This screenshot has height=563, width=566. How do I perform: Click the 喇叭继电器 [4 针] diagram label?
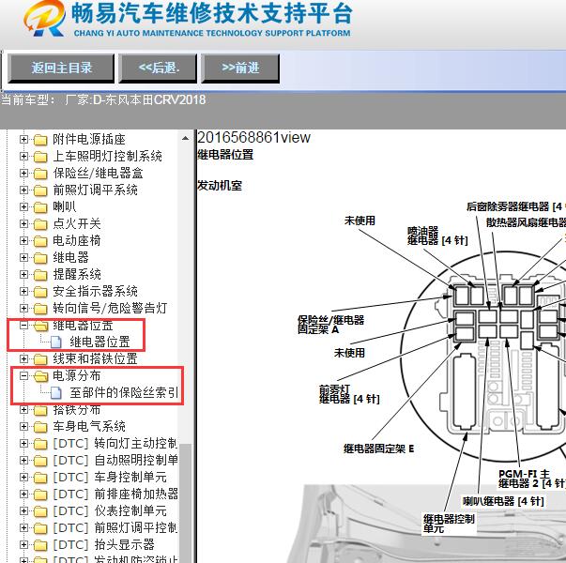pyautogui.click(x=503, y=501)
